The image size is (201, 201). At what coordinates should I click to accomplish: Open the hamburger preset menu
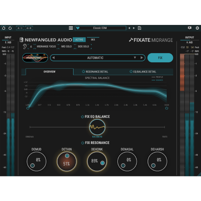[71, 28]
